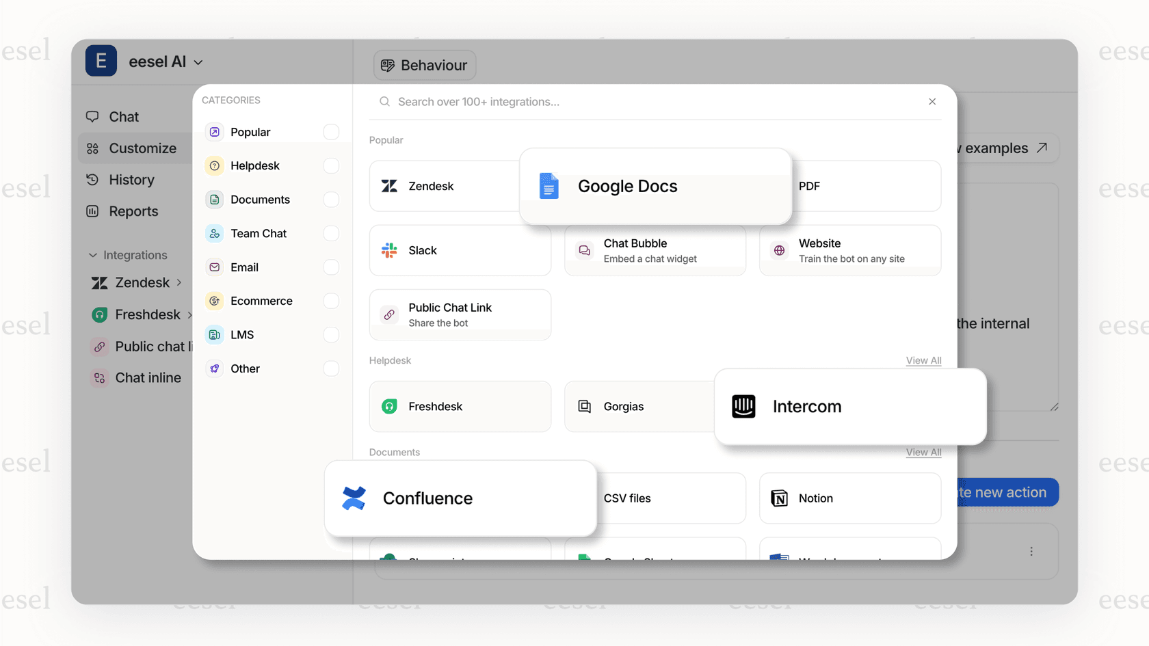Click the Website globe icon
The width and height of the screenshot is (1149, 646).
[x=779, y=250]
